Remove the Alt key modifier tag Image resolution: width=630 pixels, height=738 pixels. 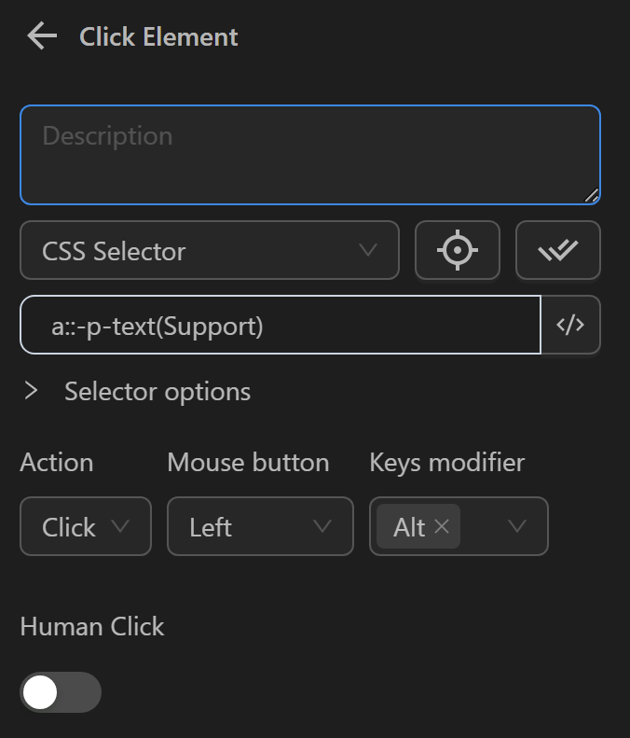coord(442,527)
